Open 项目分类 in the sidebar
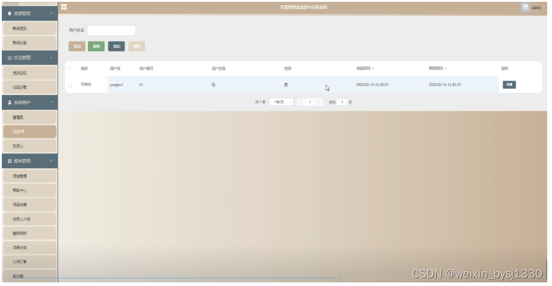The image size is (552, 286). (x=29, y=248)
